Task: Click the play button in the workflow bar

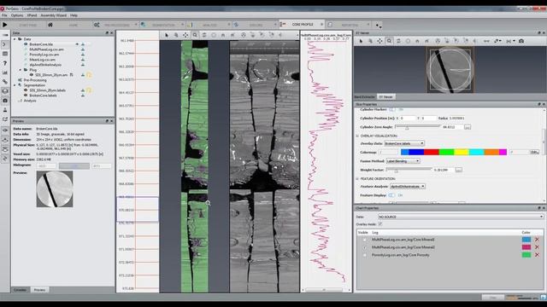Action: (x=5, y=25)
